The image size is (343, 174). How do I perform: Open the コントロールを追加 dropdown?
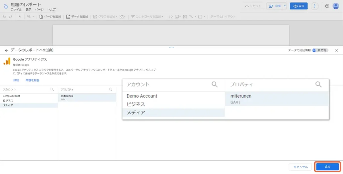coord(147,17)
